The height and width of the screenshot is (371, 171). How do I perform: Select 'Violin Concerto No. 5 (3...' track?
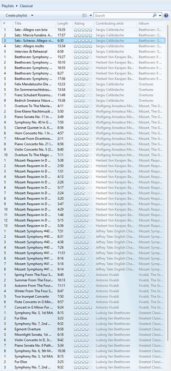coord(83,150)
